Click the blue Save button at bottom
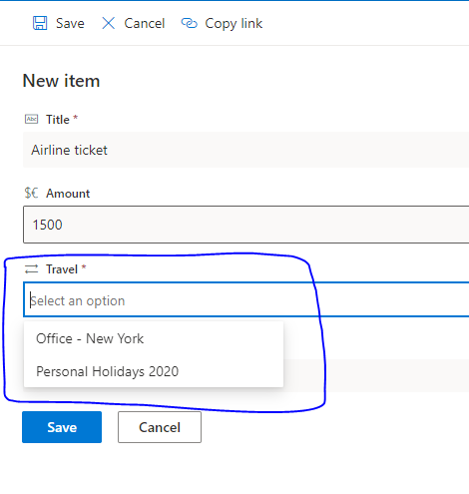469x494 pixels. pos(62,427)
